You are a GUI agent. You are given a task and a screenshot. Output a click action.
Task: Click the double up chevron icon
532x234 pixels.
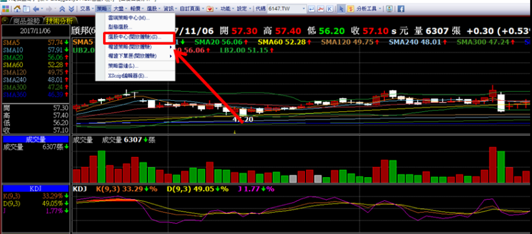pos(62,9)
